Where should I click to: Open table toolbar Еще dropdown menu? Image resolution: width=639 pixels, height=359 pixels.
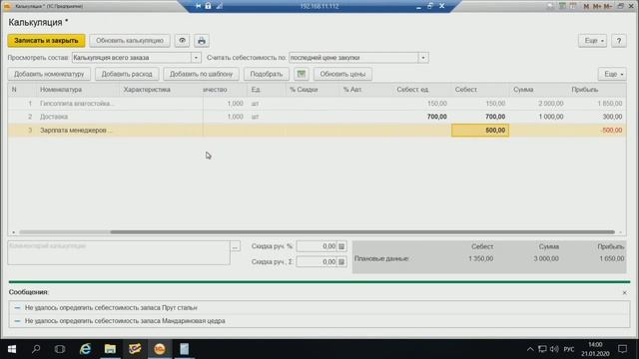(x=612, y=74)
